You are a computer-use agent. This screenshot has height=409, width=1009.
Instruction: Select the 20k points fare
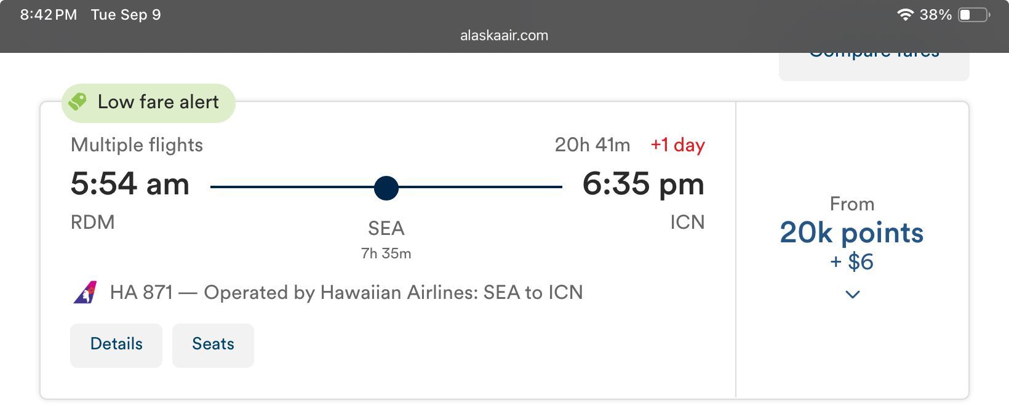click(x=852, y=234)
